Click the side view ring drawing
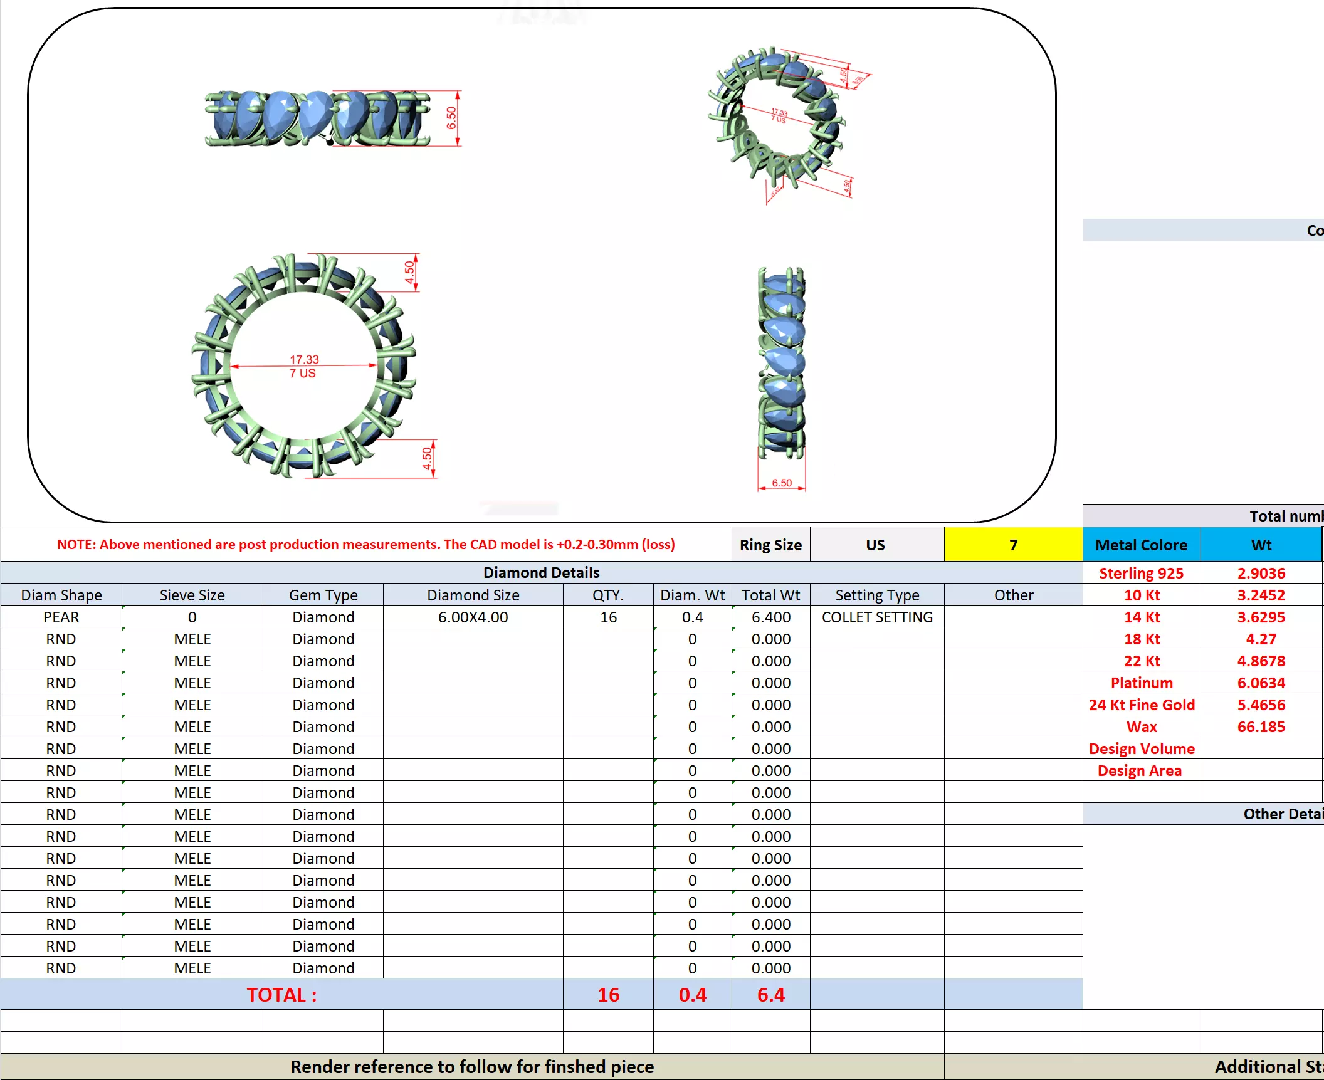Image resolution: width=1324 pixels, height=1080 pixels. click(x=781, y=364)
